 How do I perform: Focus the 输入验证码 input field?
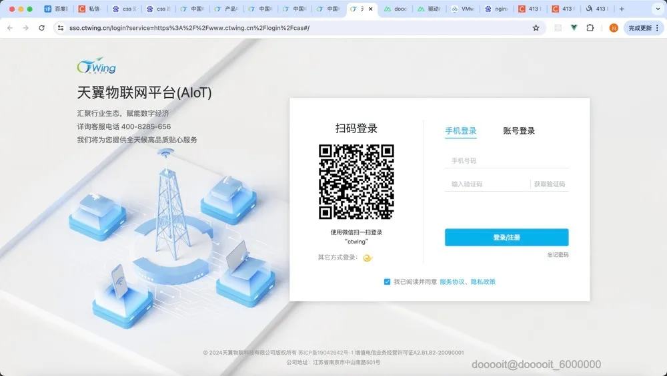point(487,184)
